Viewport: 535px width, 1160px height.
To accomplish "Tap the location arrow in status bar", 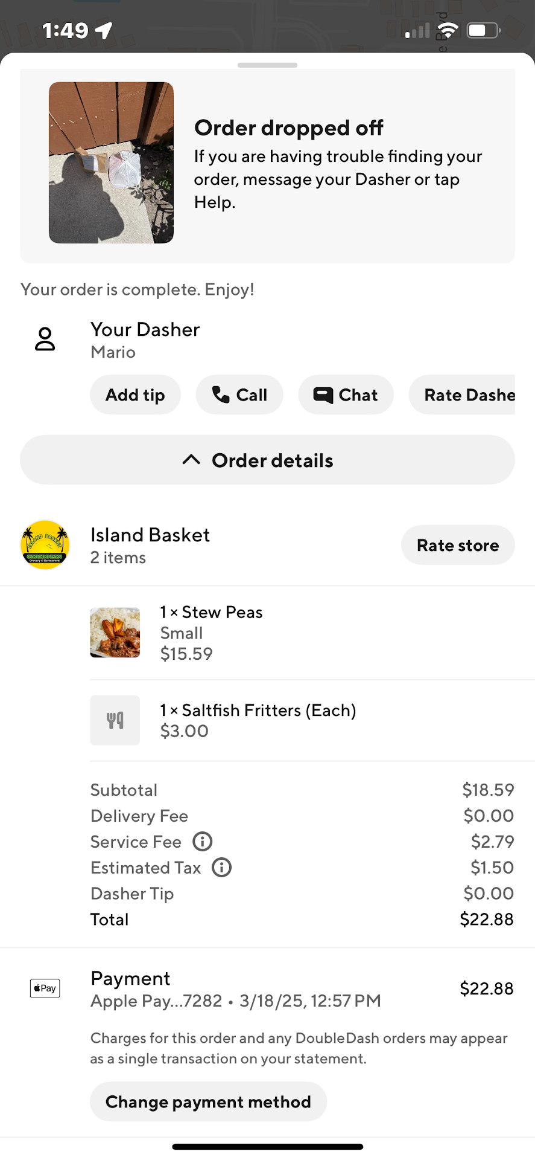I will click(104, 30).
